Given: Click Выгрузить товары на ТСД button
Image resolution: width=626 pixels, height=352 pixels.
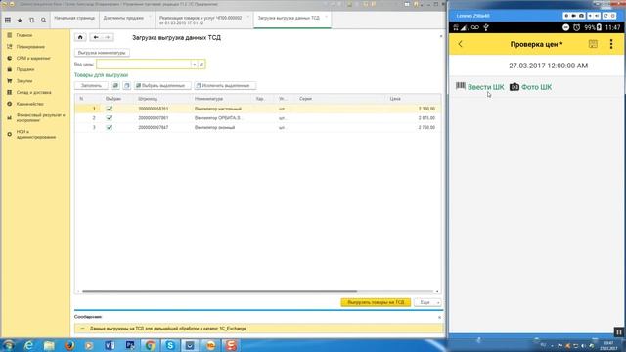Looking at the screenshot, I should point(376,302).
